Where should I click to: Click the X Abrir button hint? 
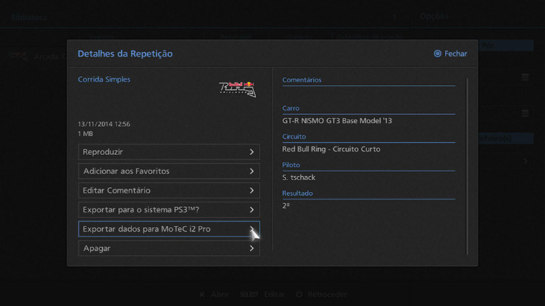(214, 294)
